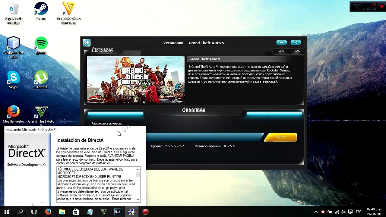
Task: Click the GTA V installer taskbar icon
Action: pos(104,212)
